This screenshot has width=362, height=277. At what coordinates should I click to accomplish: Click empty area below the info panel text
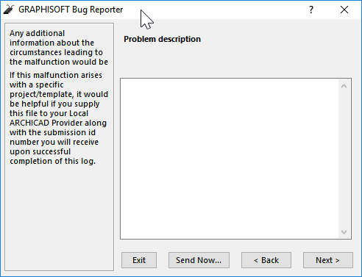click(x=59, y=218)
